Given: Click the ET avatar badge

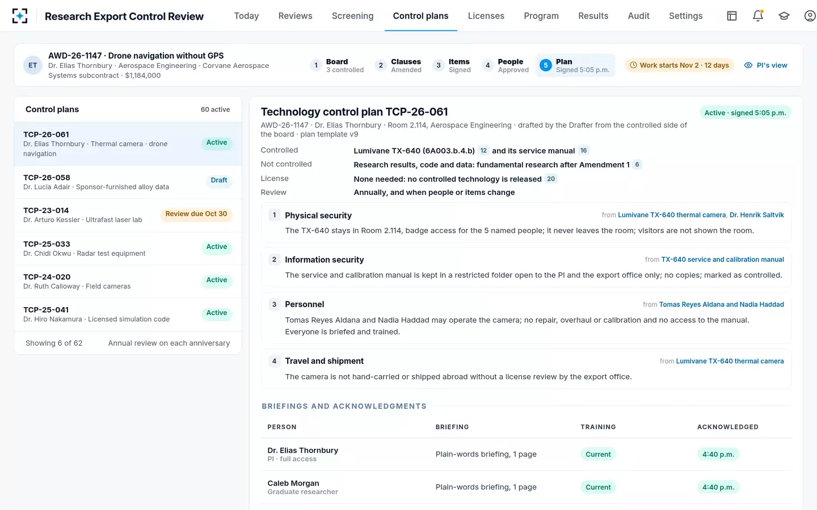Looking at the screenshot, I should (x=33, y=65).
